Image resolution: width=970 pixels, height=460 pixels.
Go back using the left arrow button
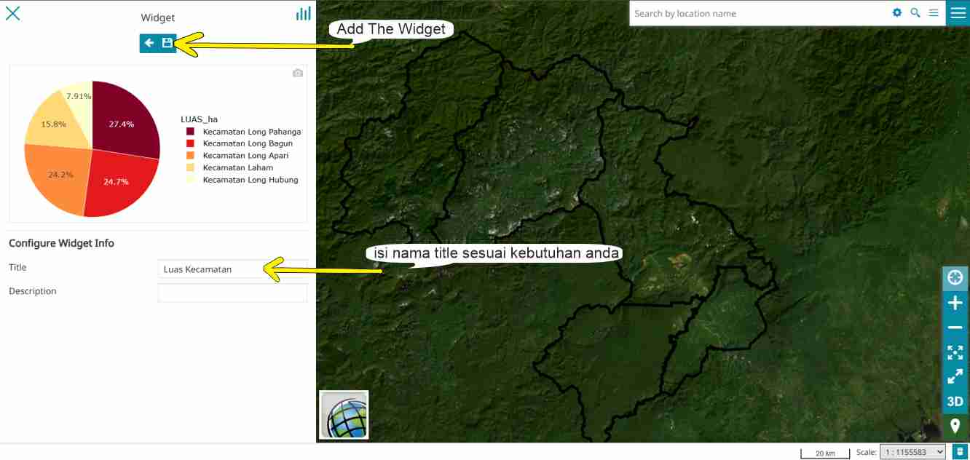[x=149, y=44]
